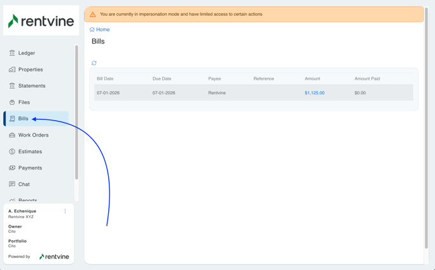Click the Payments icon in sidebar

click(x=12, y=168)
